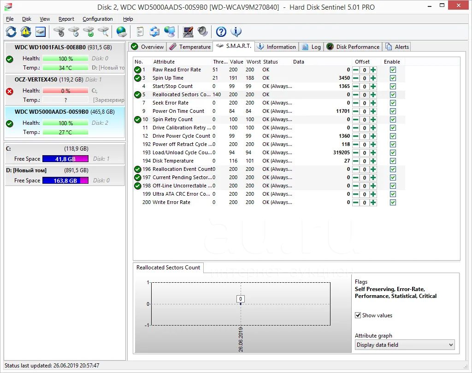Open the File menu
The image size is (472, 373).
point(10,19)
